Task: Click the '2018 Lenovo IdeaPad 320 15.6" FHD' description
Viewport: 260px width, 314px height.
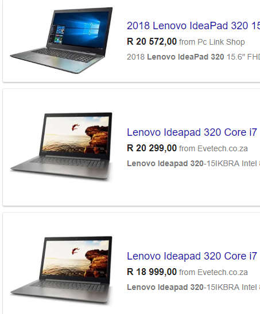Action: [193, 57]
